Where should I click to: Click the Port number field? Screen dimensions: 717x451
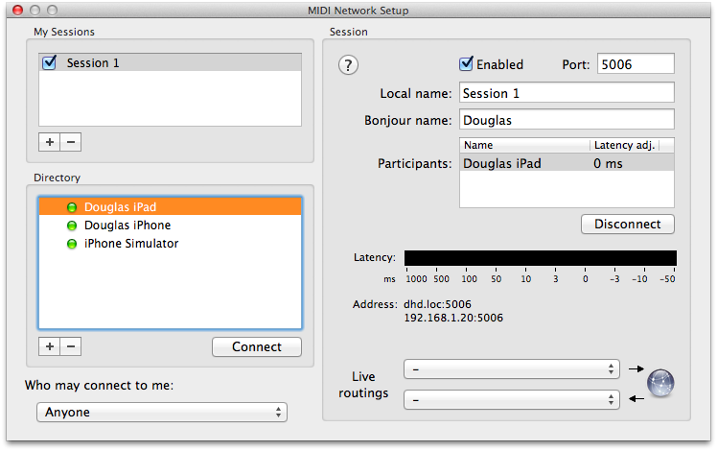(x=636, y=64)
